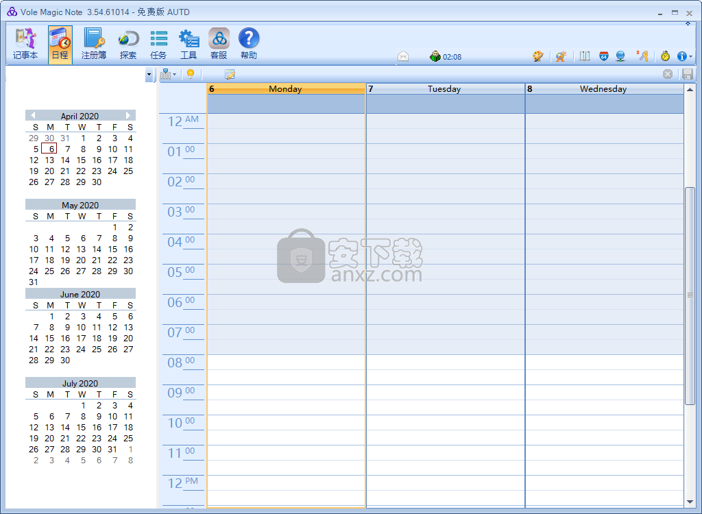Click the vertical scrollbar thumb
This screenshot has width=702, height=514.
[690, 295]
